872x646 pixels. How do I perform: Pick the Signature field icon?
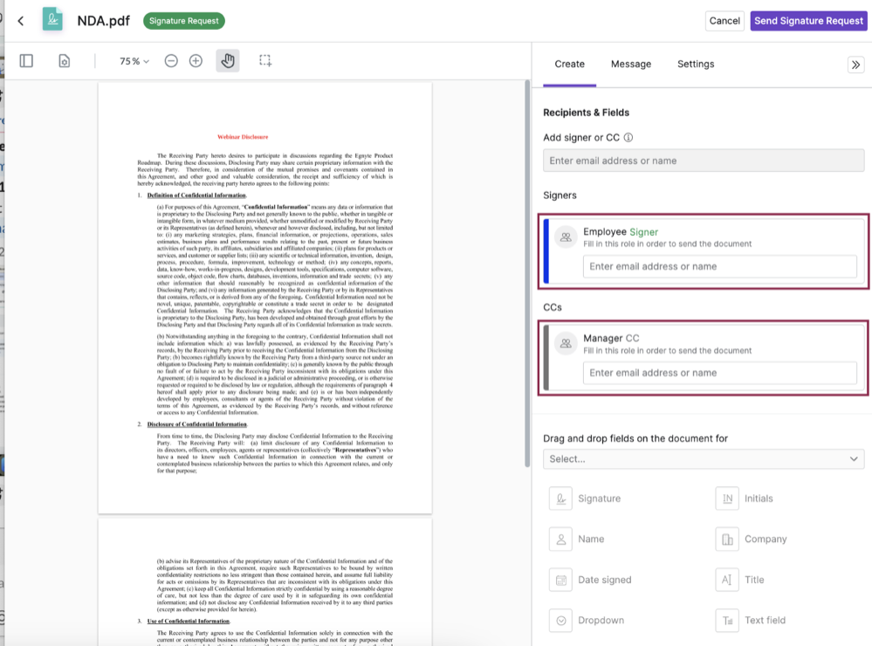pyautogui.click(x=560, y=498)
